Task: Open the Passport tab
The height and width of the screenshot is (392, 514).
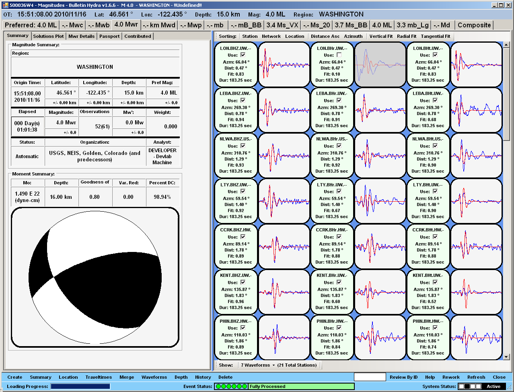Action: click(109, 36)
